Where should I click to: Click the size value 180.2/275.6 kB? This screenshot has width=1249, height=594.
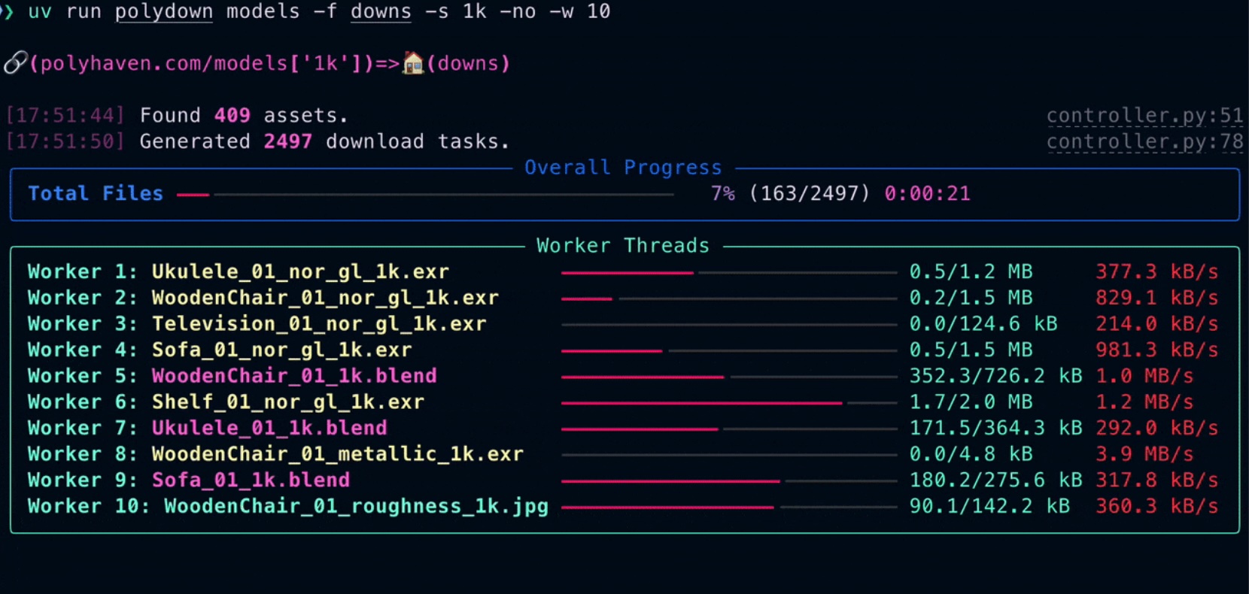[x=995, y=480]
